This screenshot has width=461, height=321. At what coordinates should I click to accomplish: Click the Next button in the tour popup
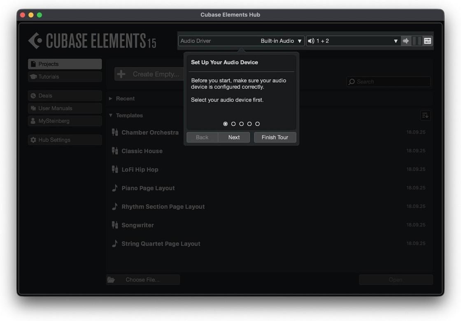point(234,137)
